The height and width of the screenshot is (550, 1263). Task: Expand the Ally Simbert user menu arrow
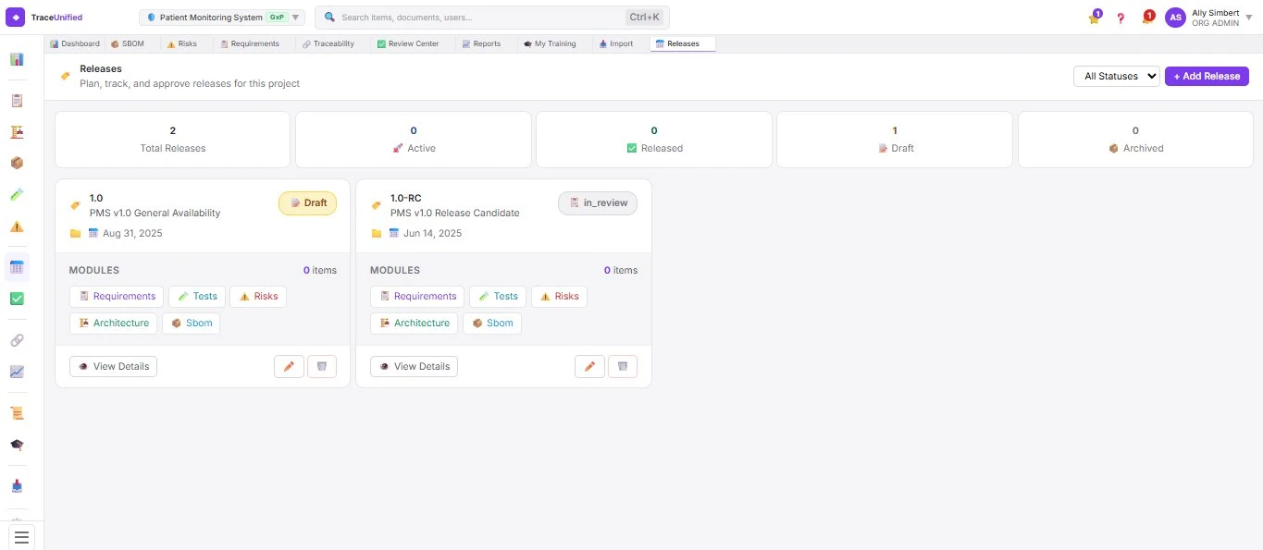1249,18
